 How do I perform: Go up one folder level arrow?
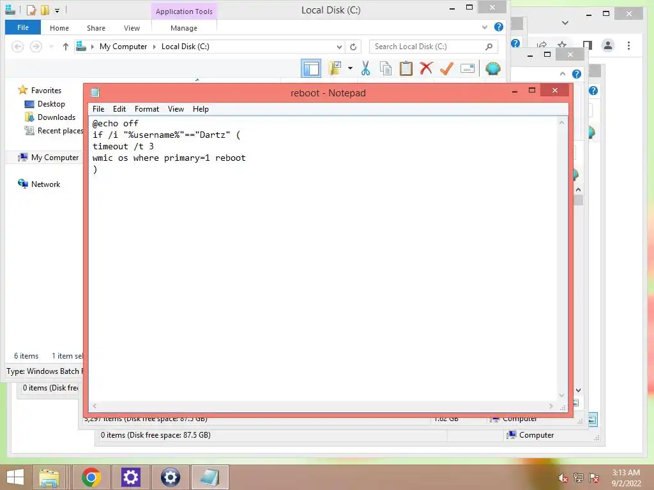click(66, 47)
